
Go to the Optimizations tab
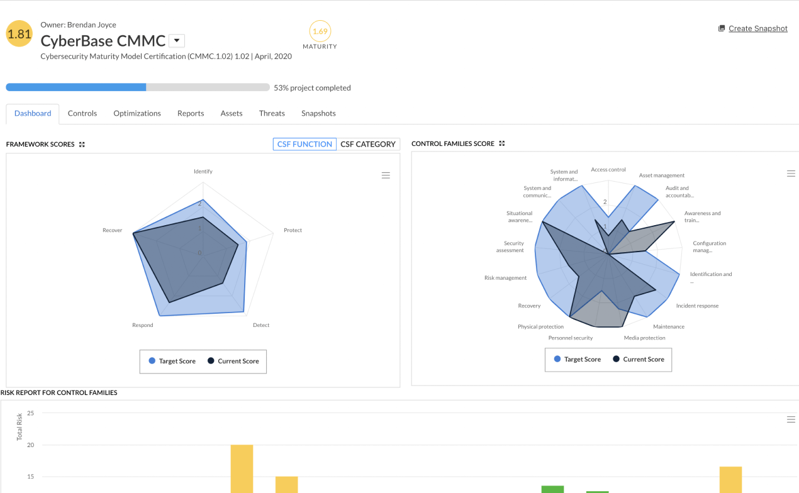click(137, 113)
